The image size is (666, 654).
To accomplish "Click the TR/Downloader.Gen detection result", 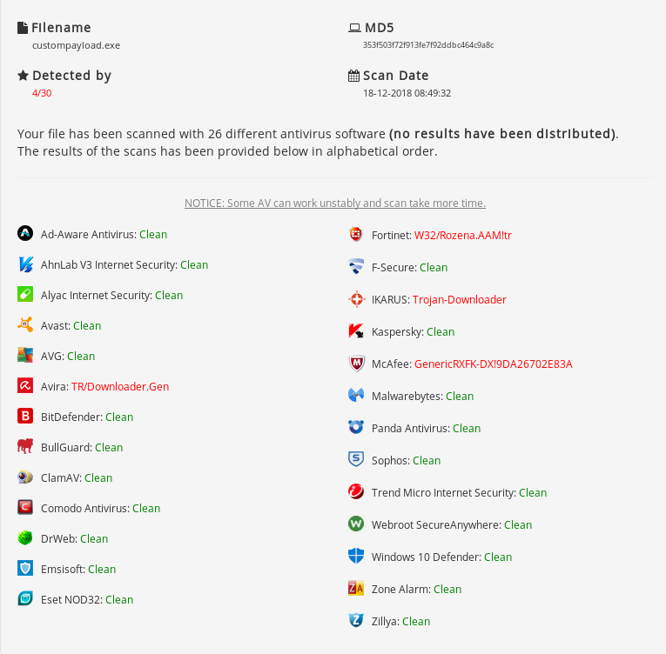I will pos(120,386).
